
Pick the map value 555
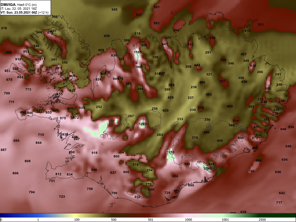[x=201, y=108]
